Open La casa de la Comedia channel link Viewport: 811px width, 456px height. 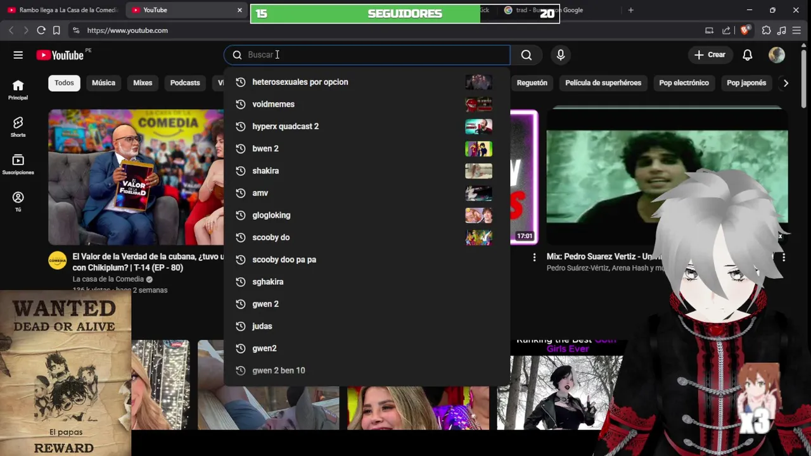tap(108, 279)
